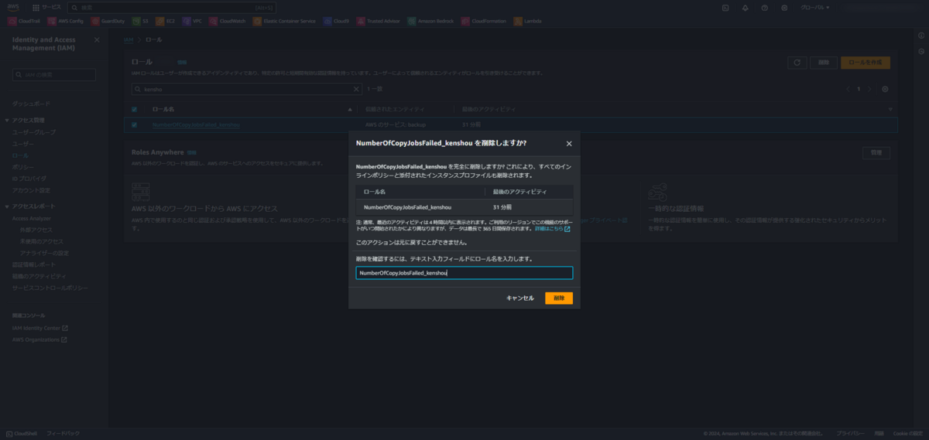Focus the roles filter box containing kensho

(x=246, y=89)
